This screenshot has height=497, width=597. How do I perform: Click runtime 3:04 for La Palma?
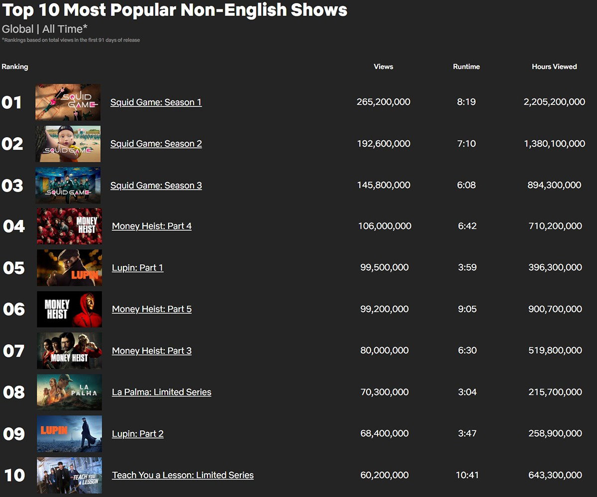(467, 392)
